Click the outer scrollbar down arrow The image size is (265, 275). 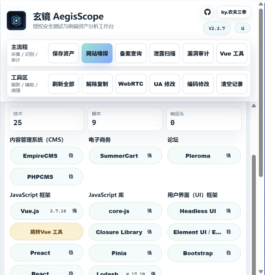point(261,272)
